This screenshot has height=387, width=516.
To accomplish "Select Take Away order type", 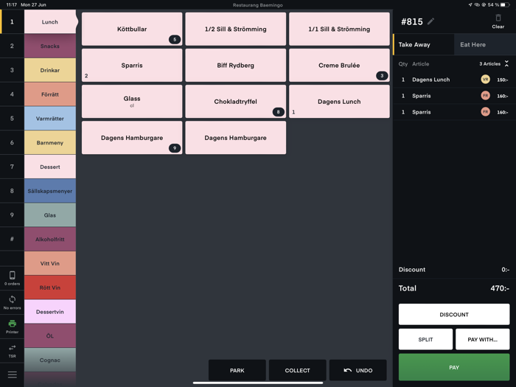I will point(424,44).
